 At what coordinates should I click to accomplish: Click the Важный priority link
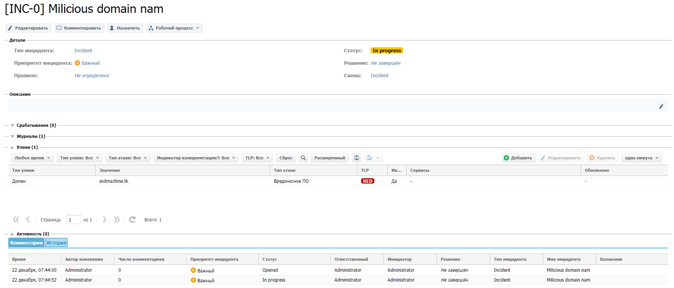pos(91,63)
